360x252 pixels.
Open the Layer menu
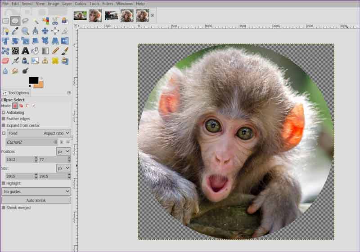point(67,4)
